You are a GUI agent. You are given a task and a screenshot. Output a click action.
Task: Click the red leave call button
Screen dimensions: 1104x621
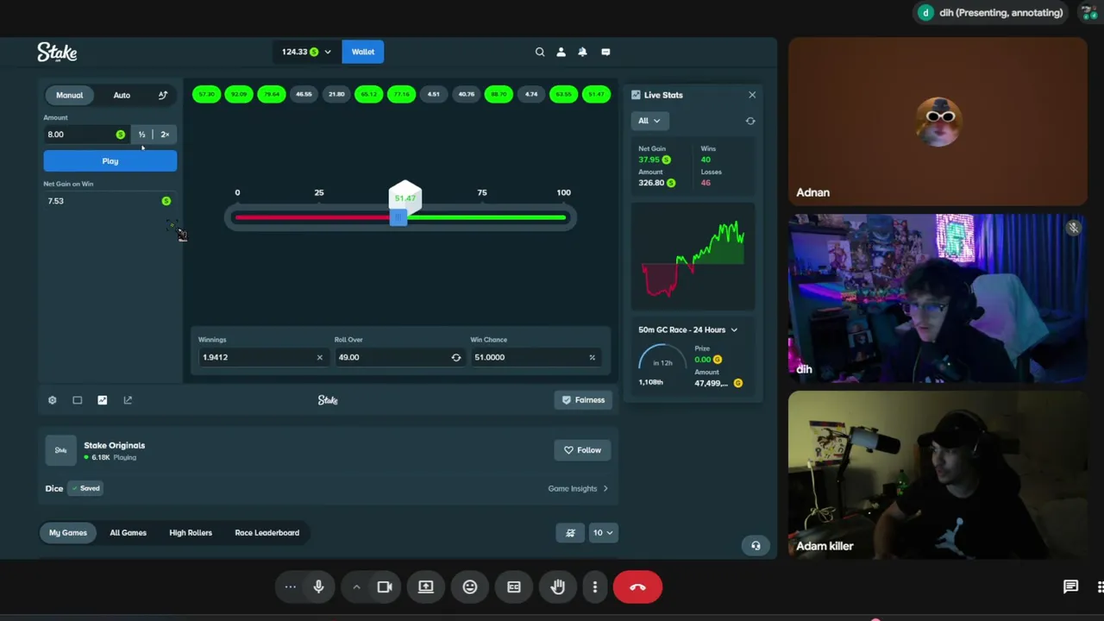(x=637, y=587)
